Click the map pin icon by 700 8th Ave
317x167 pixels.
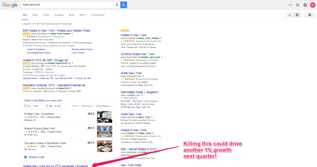(121, 107)
